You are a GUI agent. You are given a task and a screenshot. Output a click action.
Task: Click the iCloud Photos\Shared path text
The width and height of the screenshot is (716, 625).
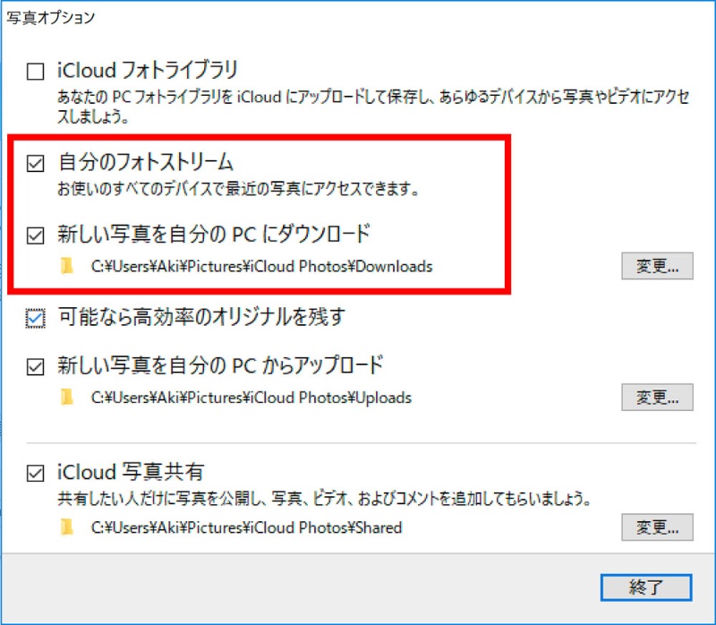tap(246, 528)
